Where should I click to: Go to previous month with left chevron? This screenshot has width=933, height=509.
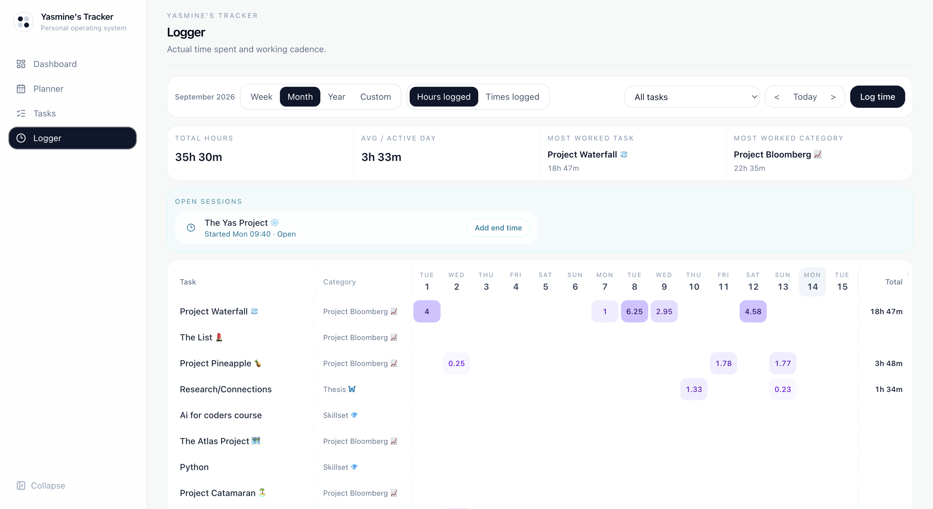pos(777,97)
